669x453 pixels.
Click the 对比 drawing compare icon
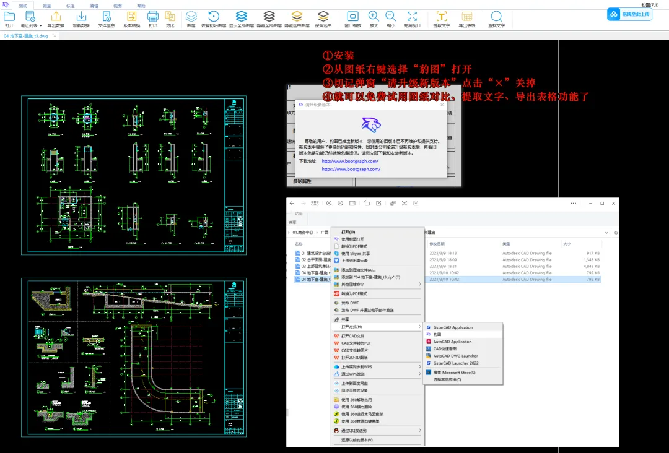170,17
